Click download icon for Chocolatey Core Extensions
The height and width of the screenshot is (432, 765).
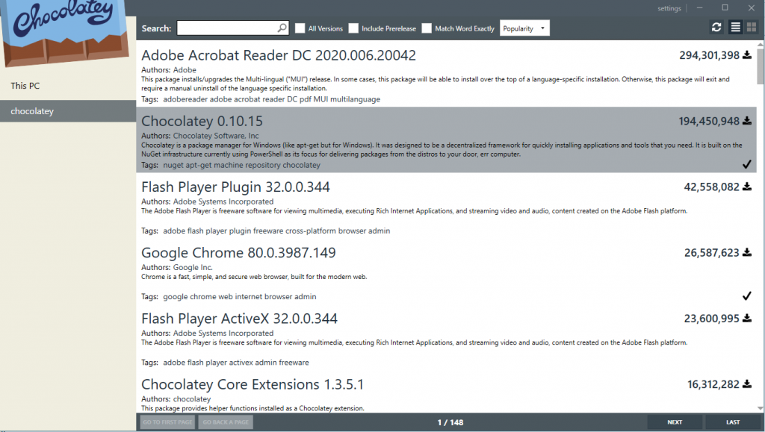pyautogui.click(x=747, y=384)
